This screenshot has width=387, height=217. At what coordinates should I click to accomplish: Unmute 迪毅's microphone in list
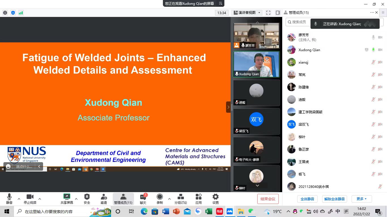point(373,99)
